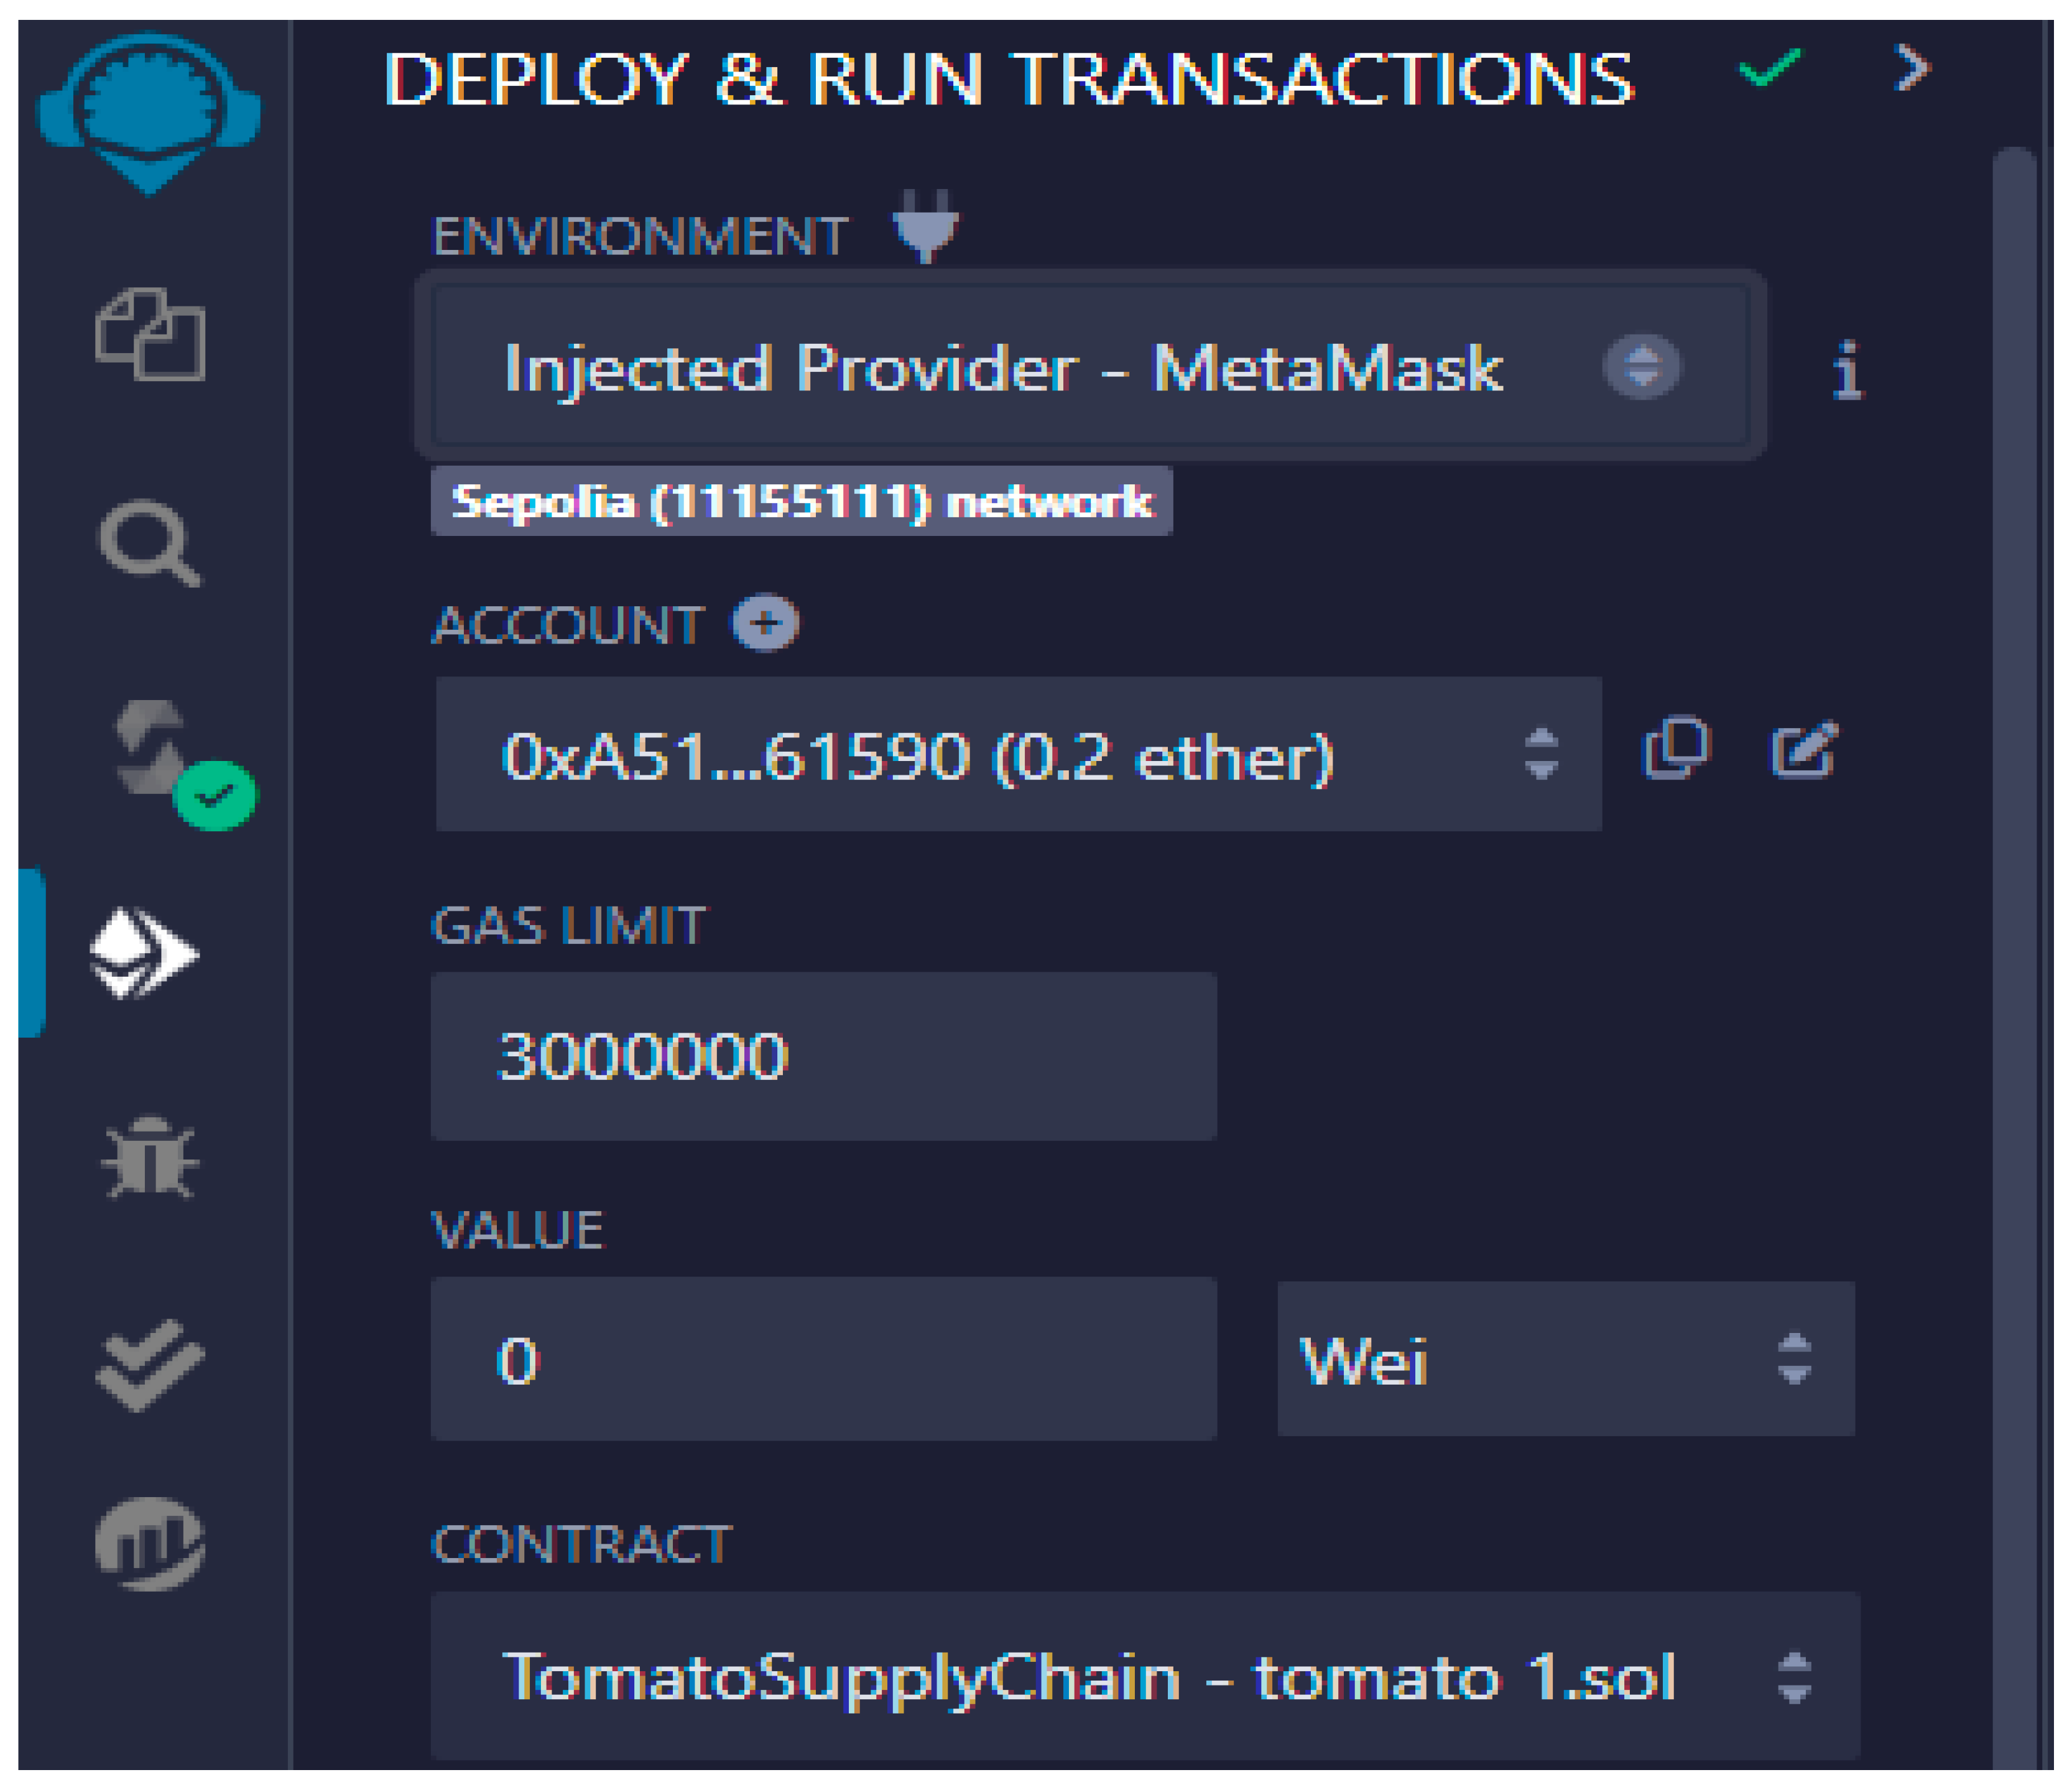
Task: Click the Gas Limit input field
Action: pyautogui.click(x=823, y=1056)
